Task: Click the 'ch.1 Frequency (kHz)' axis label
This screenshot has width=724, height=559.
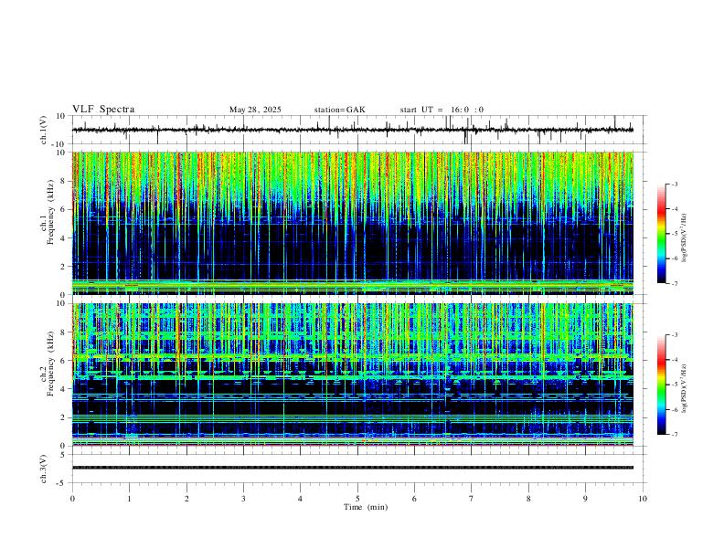Action: (47, 212)
